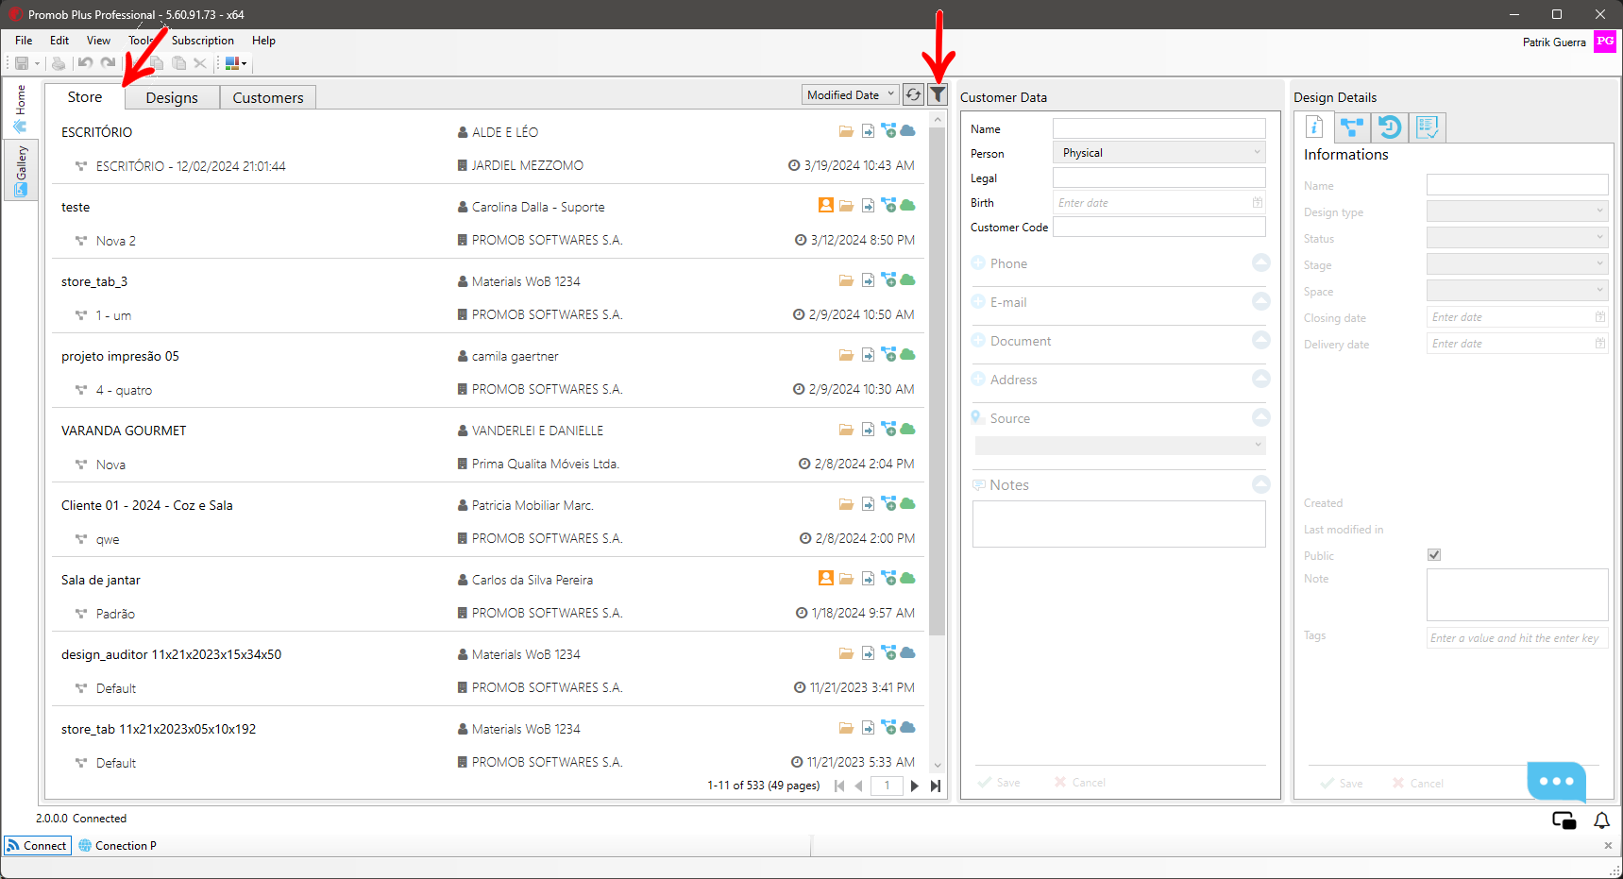Open the Subscription menu

(203, 41)
